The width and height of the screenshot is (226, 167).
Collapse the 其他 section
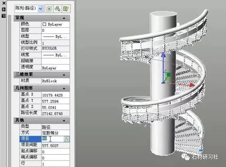coord(64,120)
